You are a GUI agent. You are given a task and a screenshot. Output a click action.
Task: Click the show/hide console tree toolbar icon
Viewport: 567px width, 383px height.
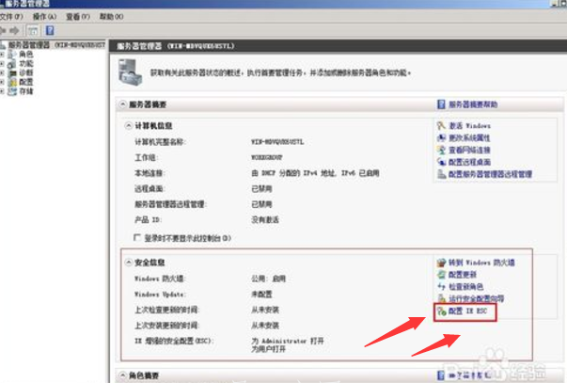click(34, 30)
